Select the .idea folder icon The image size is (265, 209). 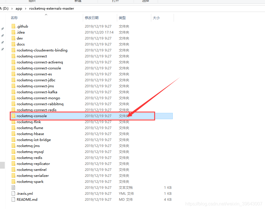(x=13, y=32)
